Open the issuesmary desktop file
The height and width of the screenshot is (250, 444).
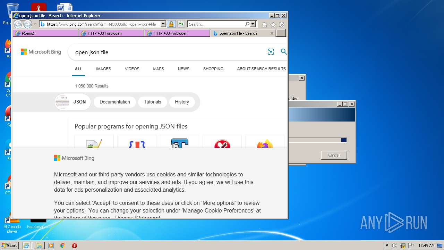click(x=38, y=224)
